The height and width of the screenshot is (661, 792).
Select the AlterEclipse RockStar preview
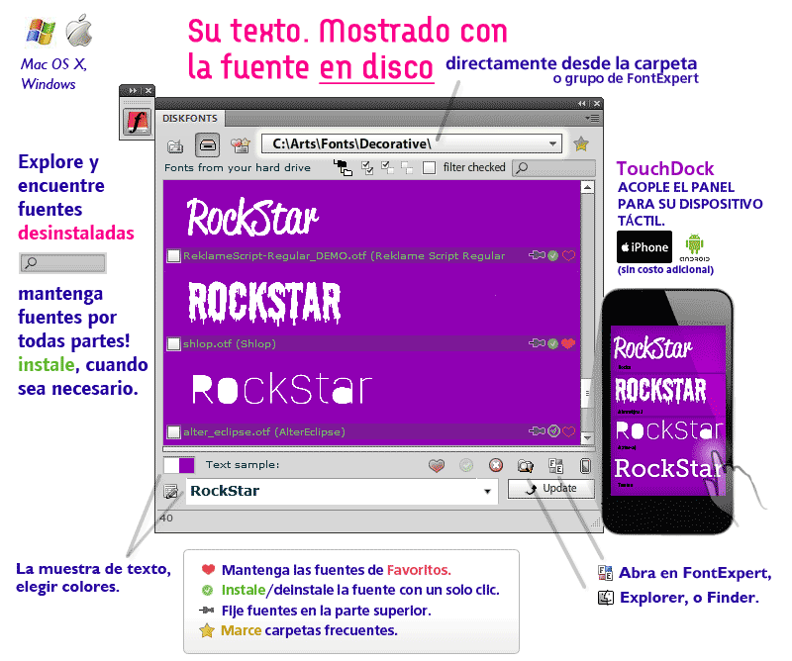click(x=282, y=388)
